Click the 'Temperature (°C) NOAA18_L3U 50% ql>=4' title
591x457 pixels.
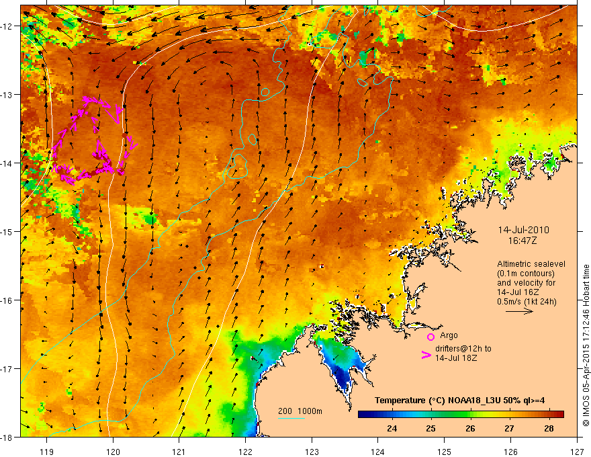pyautogui.click(x=459, y=401)
